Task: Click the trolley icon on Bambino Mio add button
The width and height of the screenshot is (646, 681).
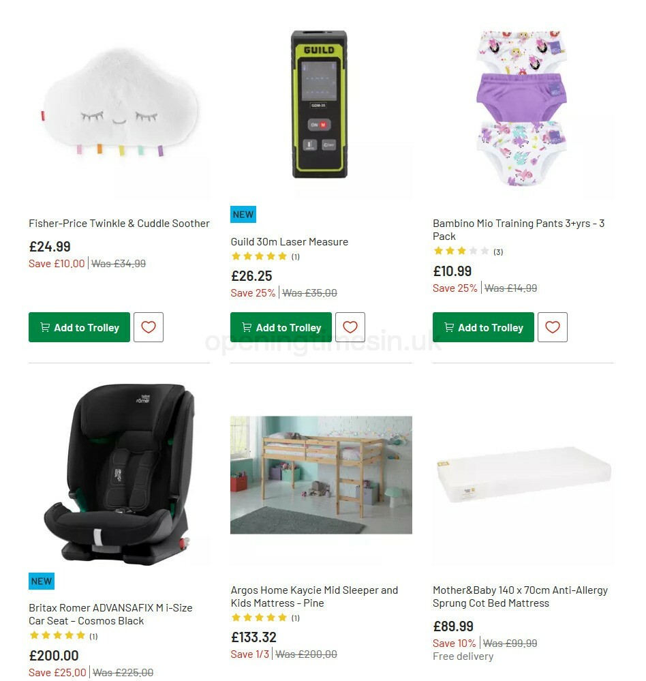Action: coord(450,327)
